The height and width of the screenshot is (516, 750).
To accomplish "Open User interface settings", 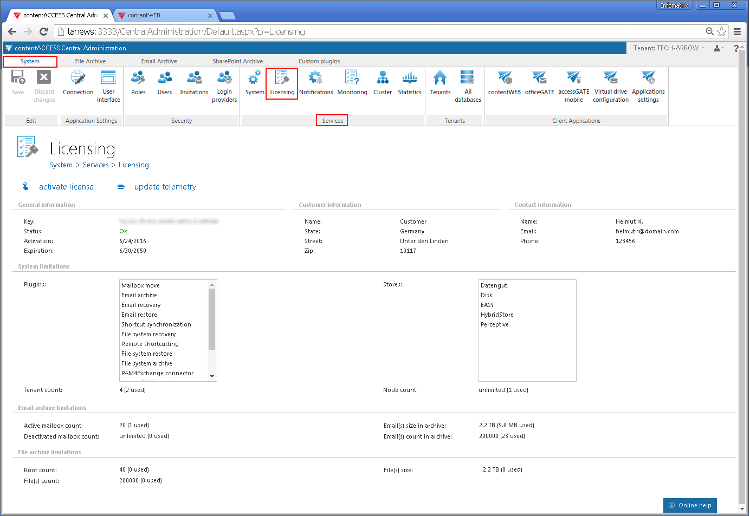I will [108, 86].
